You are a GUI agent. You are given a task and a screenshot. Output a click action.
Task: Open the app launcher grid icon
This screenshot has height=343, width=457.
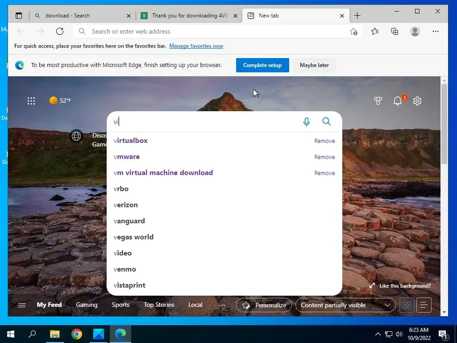(x=31, y=101)
